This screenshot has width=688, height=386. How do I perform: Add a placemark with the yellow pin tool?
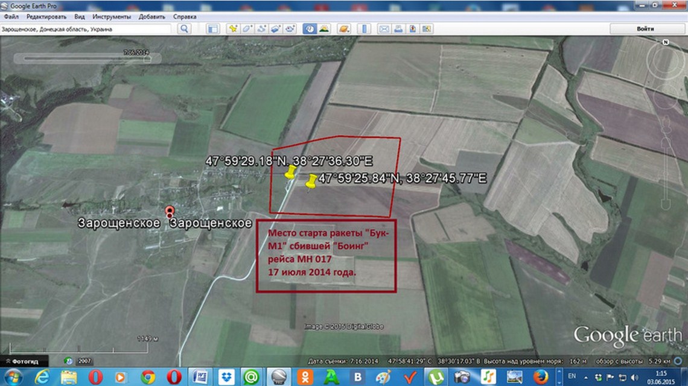[x=233, y=29]
